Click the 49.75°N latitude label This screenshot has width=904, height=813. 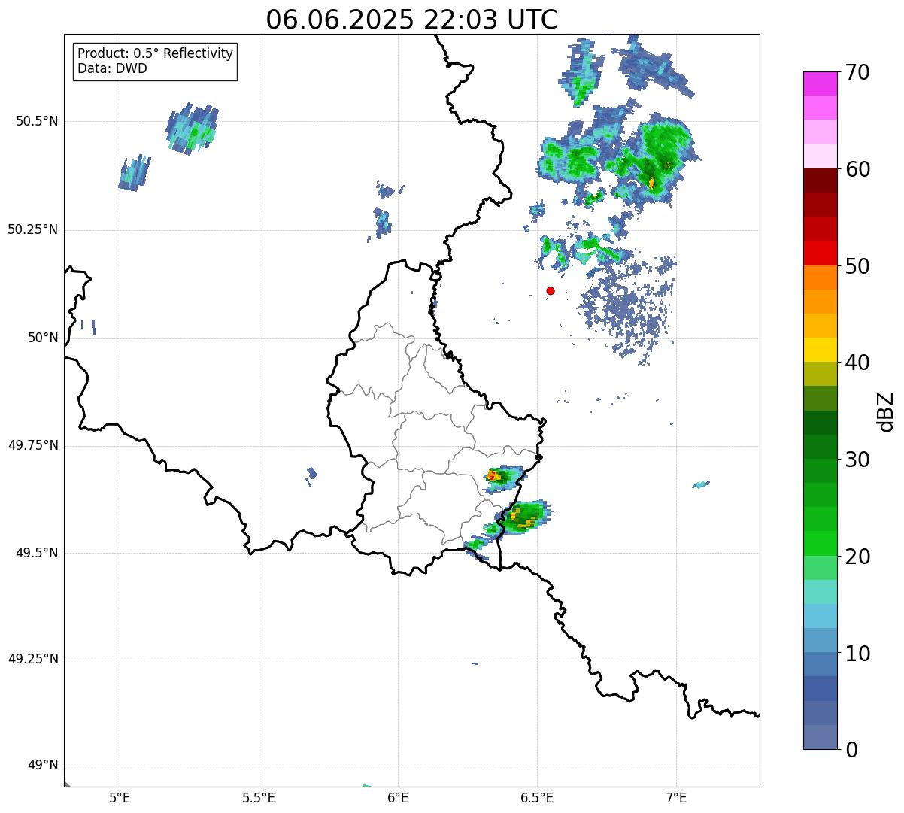33,445
